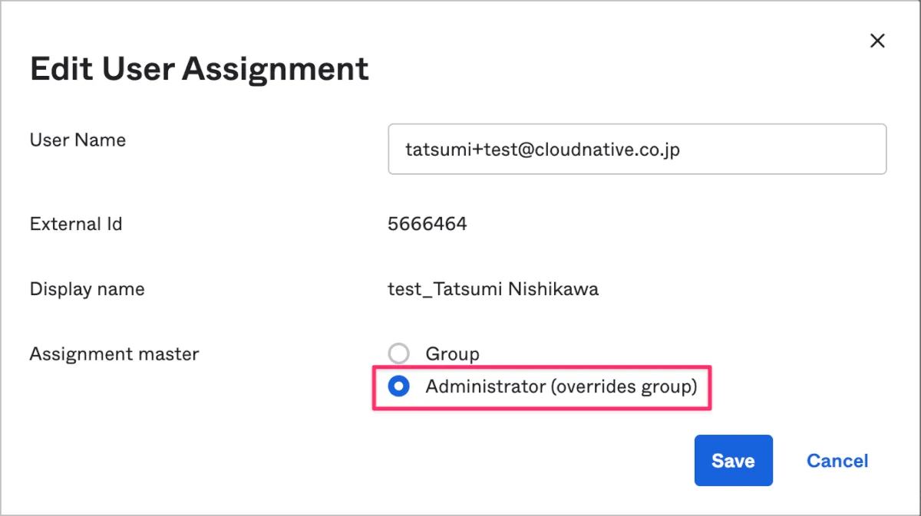Click the word "Assignment" in the dialog heading
The image size is (921, 516).
[276, 69]
